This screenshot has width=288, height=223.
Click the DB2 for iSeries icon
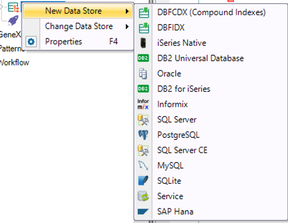(143, 89)
